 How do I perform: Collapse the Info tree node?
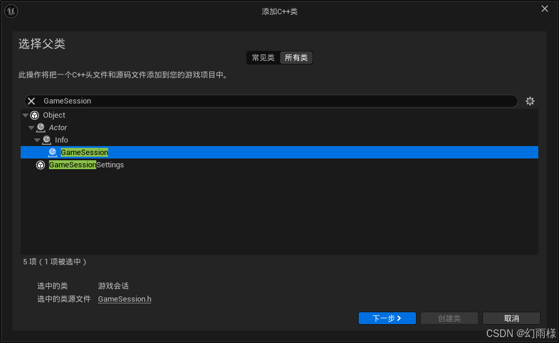(37, 140)
